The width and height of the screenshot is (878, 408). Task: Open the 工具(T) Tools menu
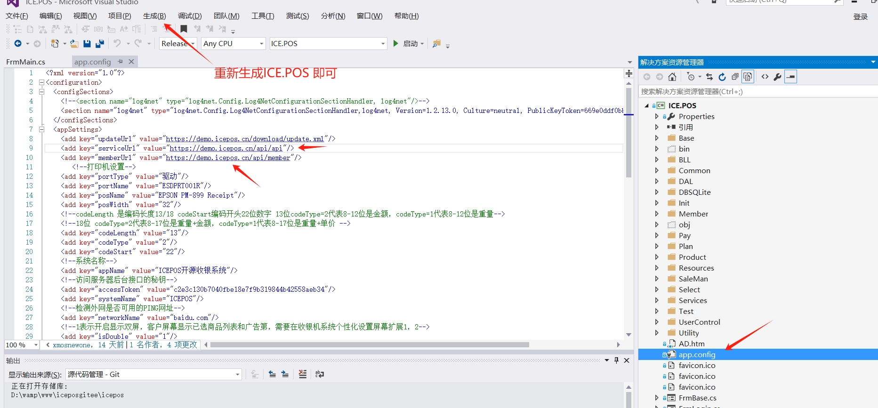[263, 16]
